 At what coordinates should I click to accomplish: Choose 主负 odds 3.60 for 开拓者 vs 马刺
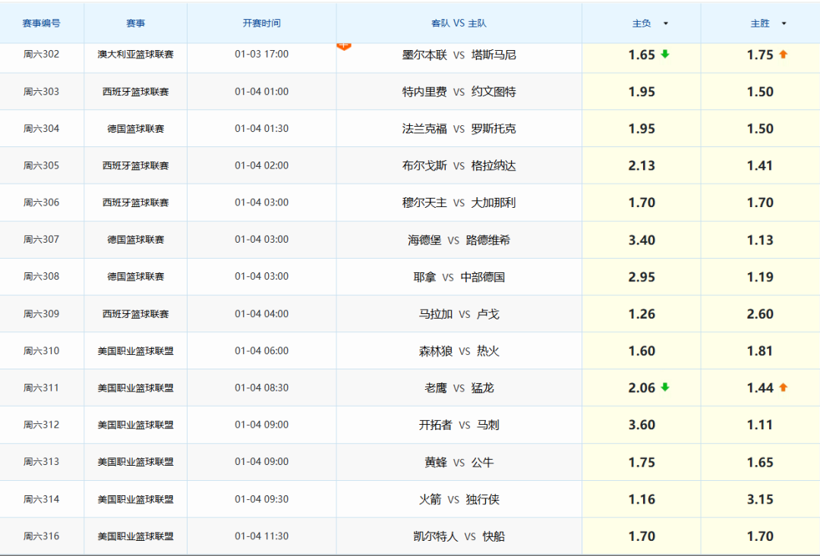coord(642,425)
